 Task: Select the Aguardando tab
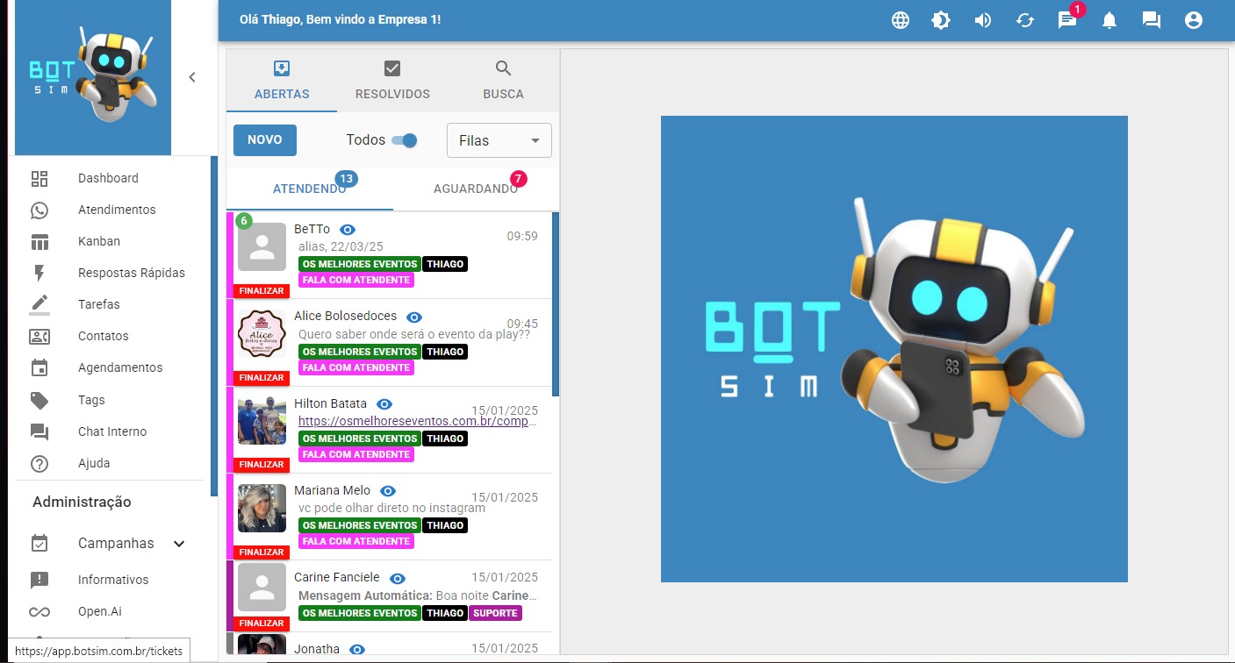click(475, 189)
